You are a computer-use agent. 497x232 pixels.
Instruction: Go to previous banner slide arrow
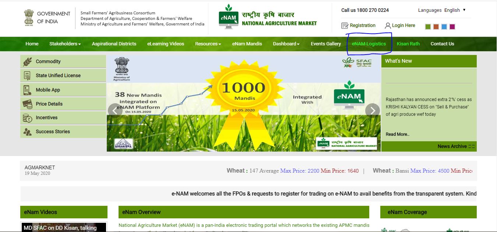pyautogui.click(x=115, y=110)
